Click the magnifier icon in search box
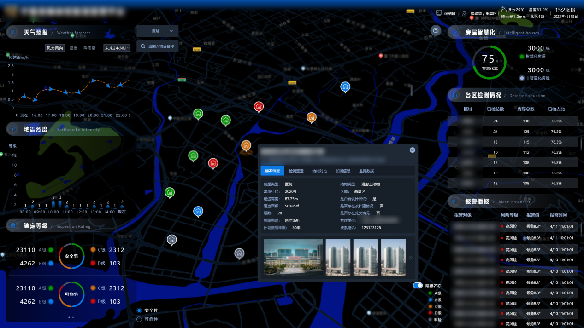 (143, 46)
